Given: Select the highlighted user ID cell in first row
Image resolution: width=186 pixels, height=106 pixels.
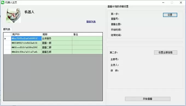Looking at the screenshot, I should (26, 39).
